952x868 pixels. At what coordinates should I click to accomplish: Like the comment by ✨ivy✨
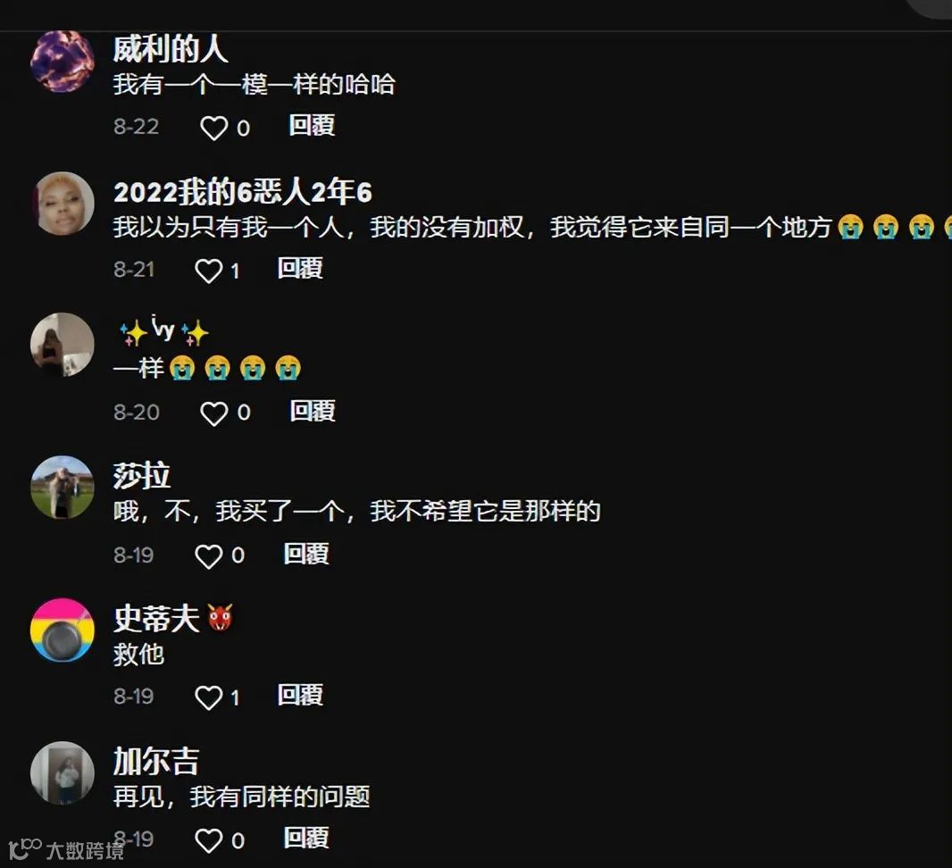tap(213, 413)
